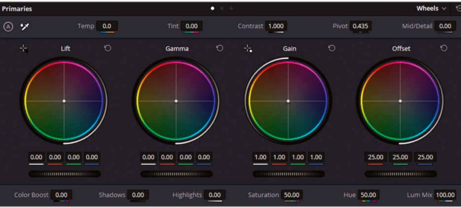Click the Gain master wheel slider
The width and height of the screenshot is (461, 208).
click(x=289, y=174)
